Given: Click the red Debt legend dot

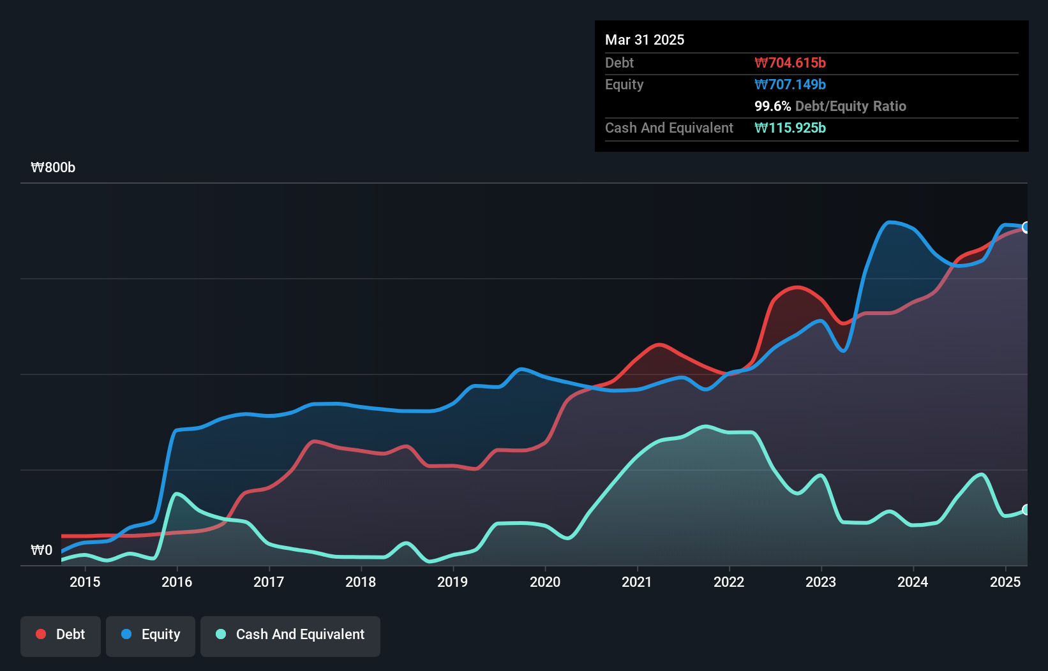Looking at the screenshot, I should click(41, 634).
